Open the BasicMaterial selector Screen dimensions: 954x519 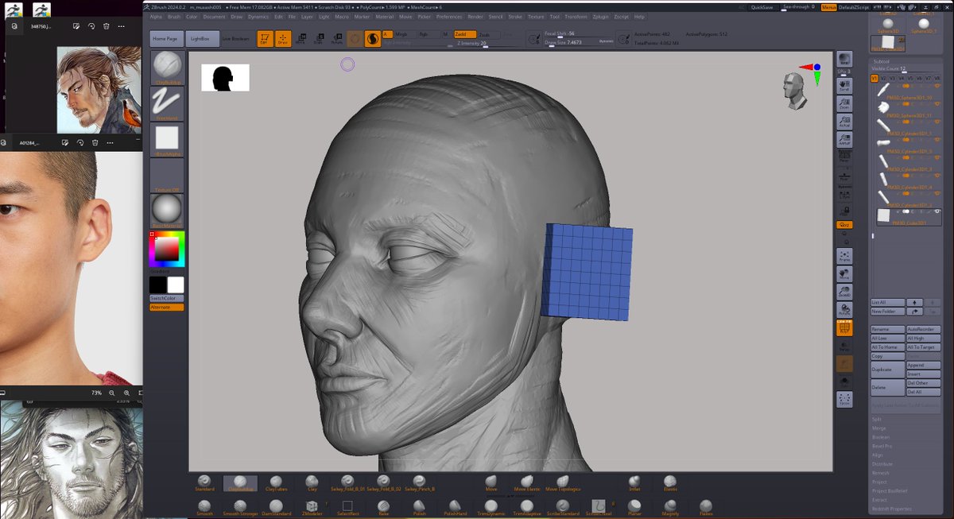click(167, 211)
